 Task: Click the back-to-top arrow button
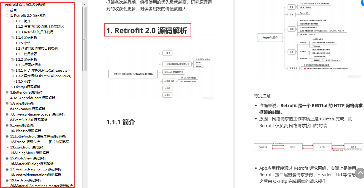[360, 173]
